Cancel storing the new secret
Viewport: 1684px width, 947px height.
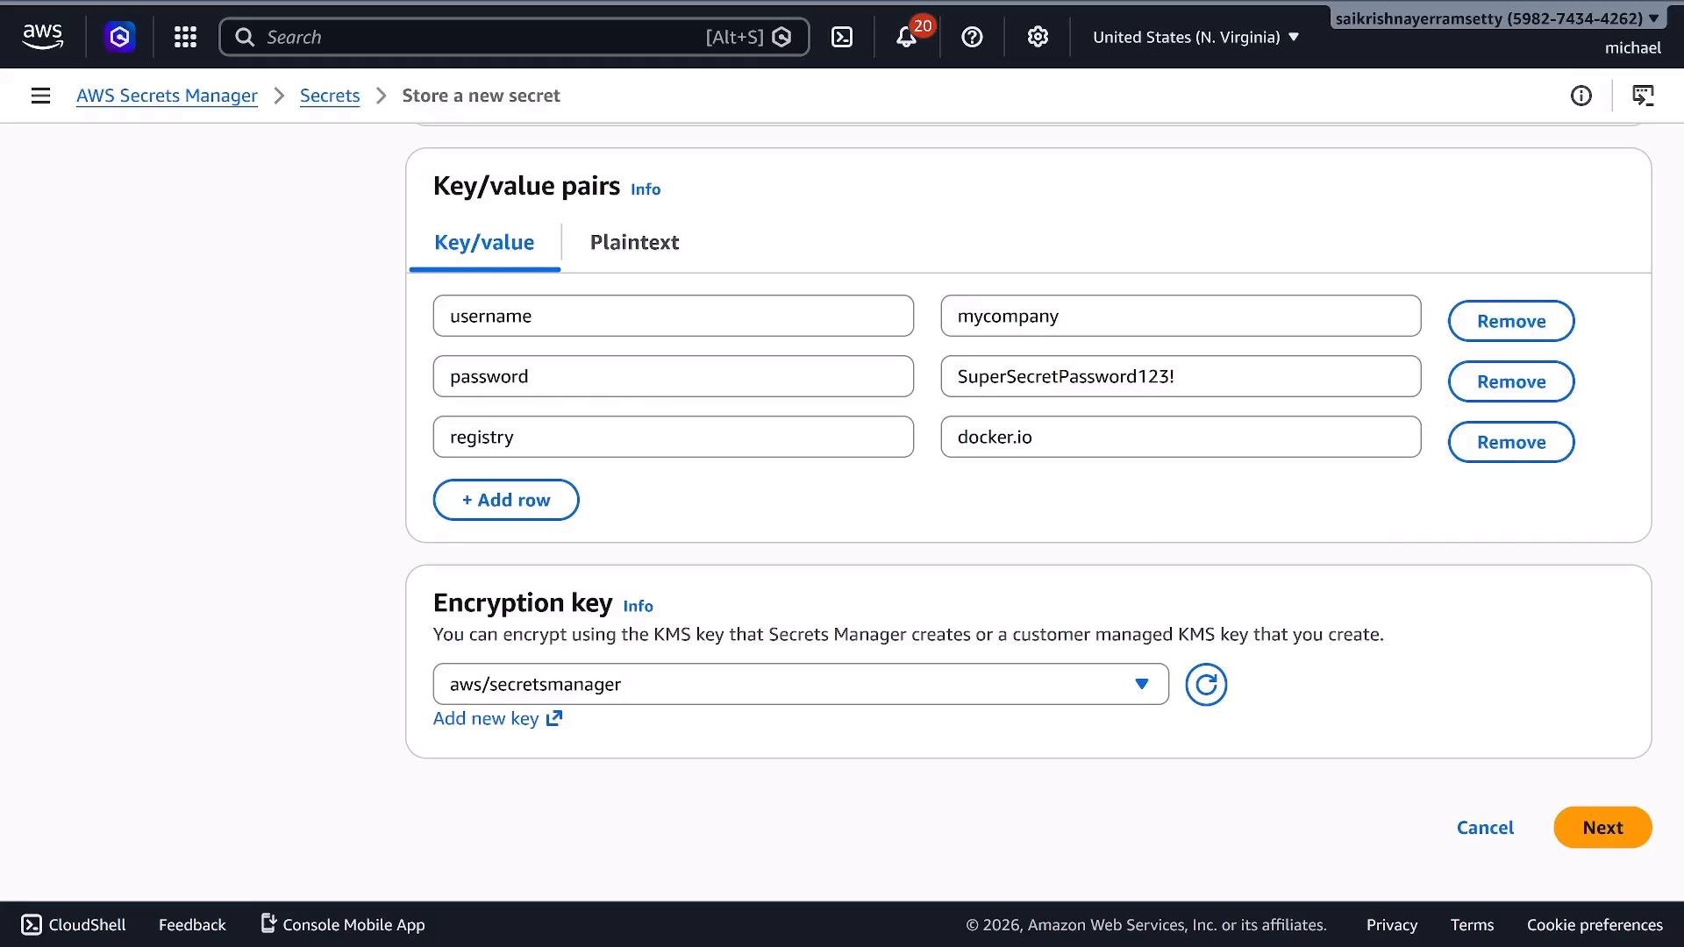(1485, 828)
